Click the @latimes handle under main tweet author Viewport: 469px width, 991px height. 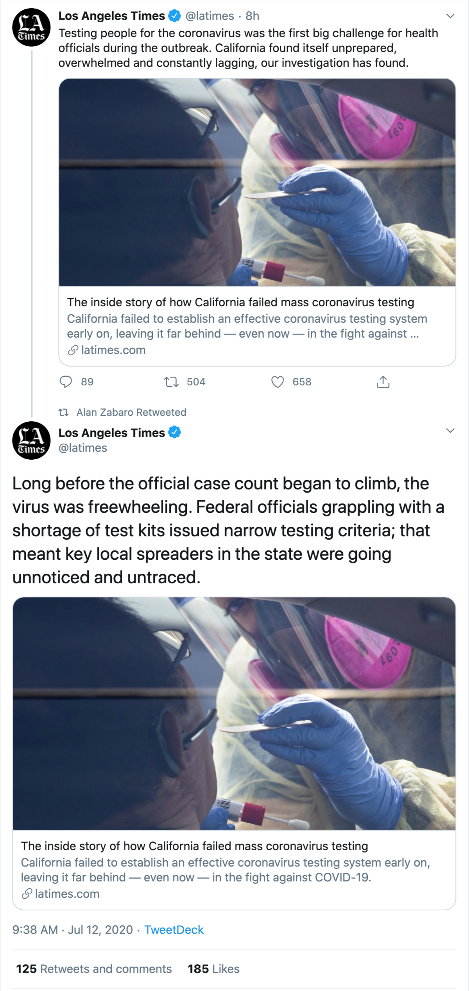pos(83,448)
